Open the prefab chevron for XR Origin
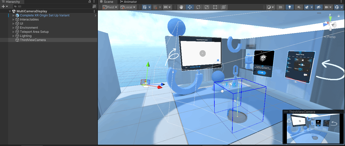The width and height of the screenshot is (345, 146). pyautogui.click(x=96, y=15)
